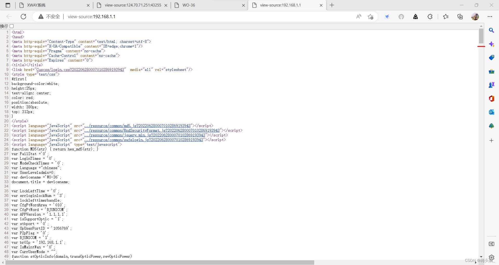Close the WO-36 tab
The image size is (499, 265).
pos(243,5)
